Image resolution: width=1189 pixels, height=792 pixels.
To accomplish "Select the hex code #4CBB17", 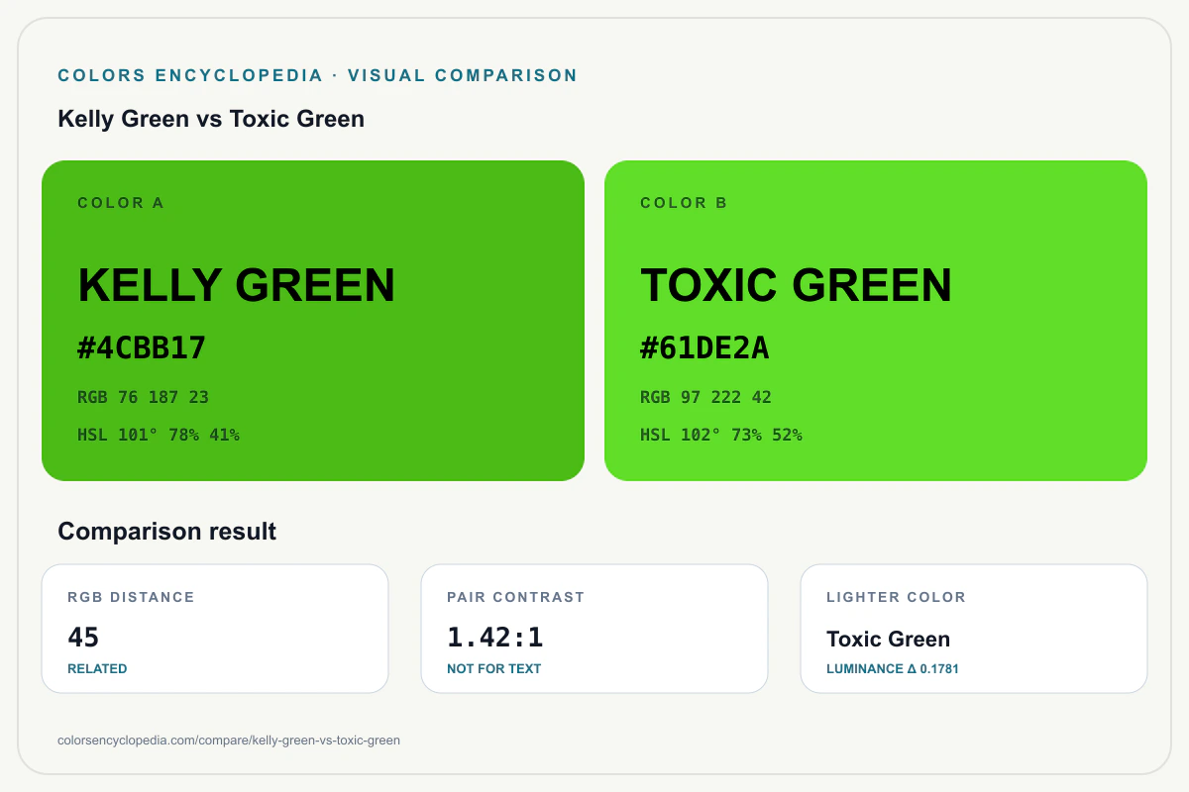I will 142,347.
